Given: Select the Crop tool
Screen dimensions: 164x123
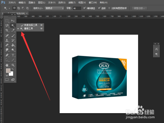Looking at the screenshot, I should coord(7,30).
